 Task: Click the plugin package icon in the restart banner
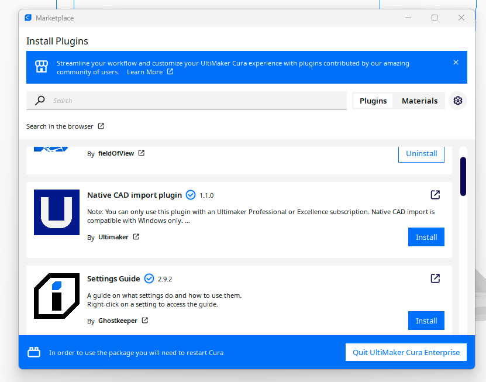point(34,352)
